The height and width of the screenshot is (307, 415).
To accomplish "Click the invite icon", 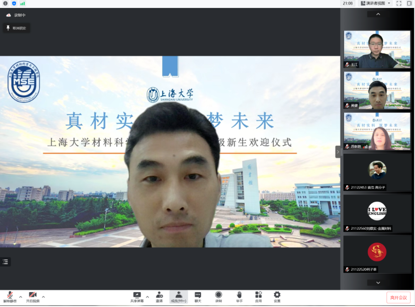I will 159,297.
